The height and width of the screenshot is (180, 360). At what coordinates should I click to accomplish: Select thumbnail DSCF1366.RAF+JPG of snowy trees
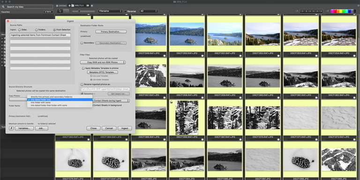(187, 118)
